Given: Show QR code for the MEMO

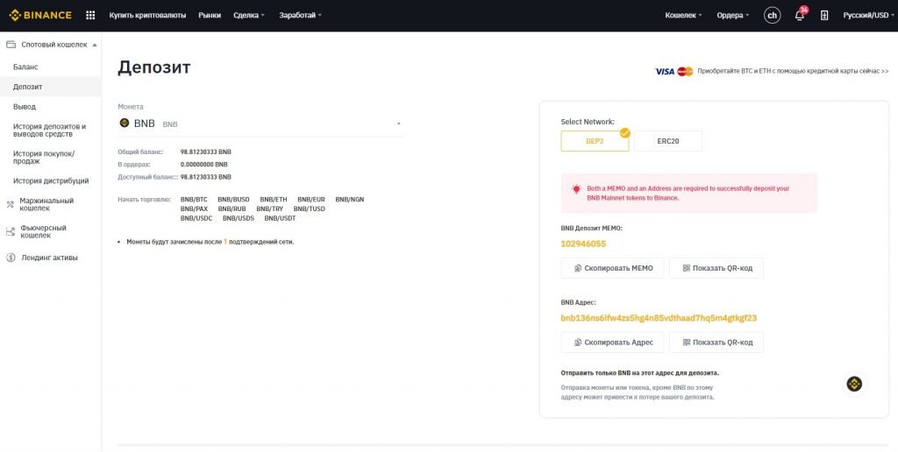Looking at the screenshot, I should 716,268.
